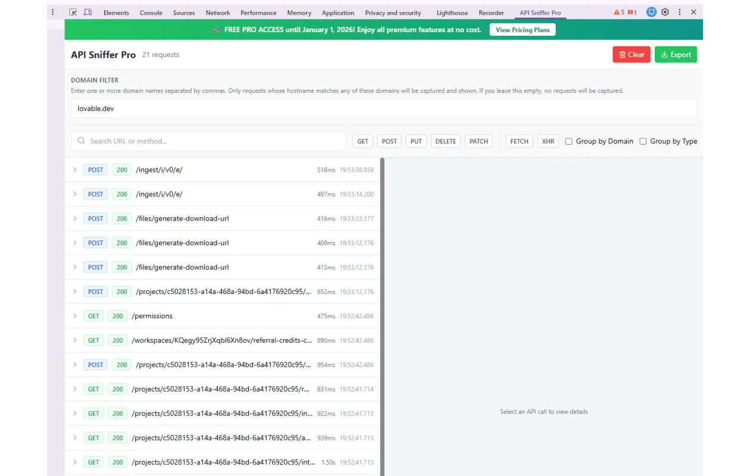Image resolution: width=750 pixels, height=476 pixels.
Task: Open the DevTools customize three-dot menu at left
Action: coord(53,12)
